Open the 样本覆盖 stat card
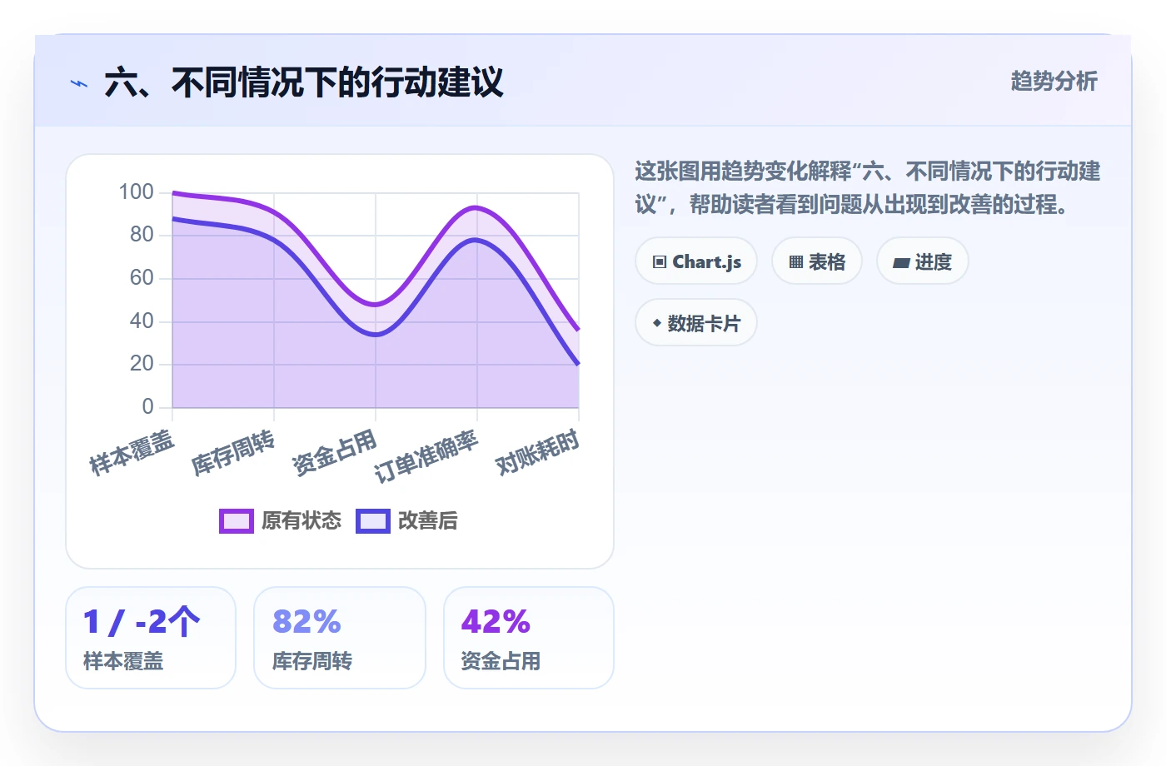Viewport: 1166px width, 766px height. [151, 638]
